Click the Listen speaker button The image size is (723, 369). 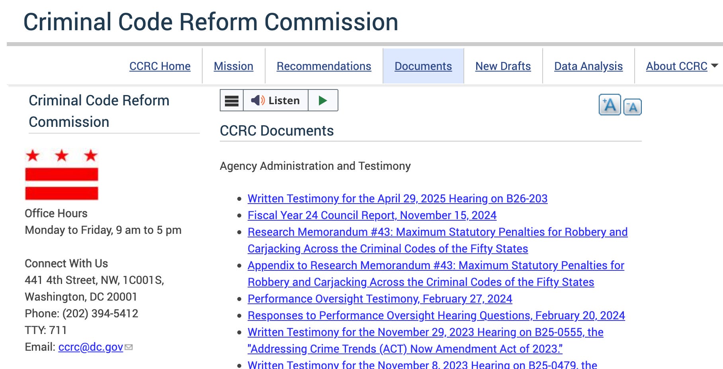click(x=276, y=100)
